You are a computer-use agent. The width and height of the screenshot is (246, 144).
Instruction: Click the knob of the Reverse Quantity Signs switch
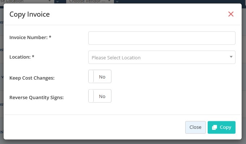click(91, 96)
